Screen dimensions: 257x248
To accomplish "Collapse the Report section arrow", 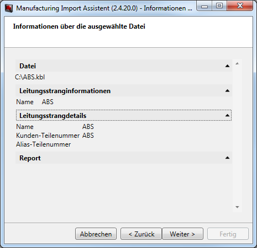I will click(227, 158).
